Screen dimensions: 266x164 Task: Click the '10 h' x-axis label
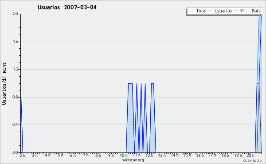(x=124, y=155)
